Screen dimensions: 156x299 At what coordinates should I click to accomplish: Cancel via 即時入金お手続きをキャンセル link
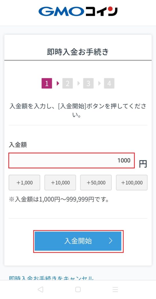[51, 278]
